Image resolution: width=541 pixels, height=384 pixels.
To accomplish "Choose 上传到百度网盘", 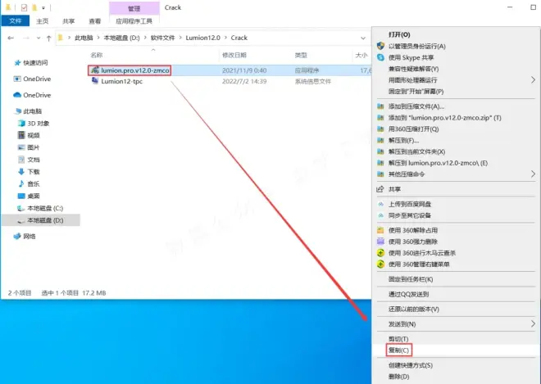I will pyautogui.click(x=410, y=205).
